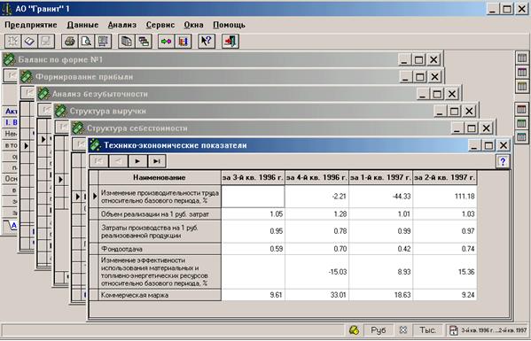Image resolution: width=531 pixels, height=341 pixels.
Task: Click the Тыс. units indicator in the status bar
Action: click(427, 329)
